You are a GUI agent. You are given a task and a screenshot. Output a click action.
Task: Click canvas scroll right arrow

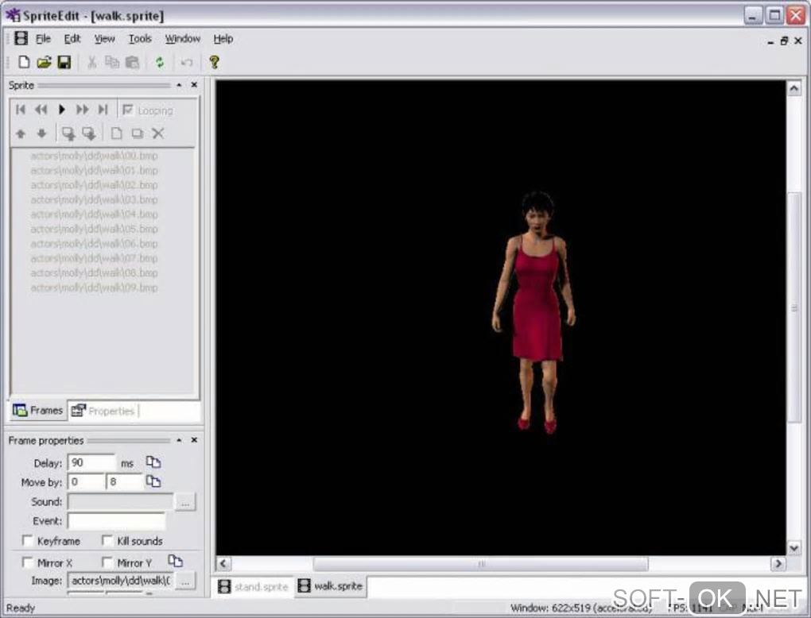778,564
